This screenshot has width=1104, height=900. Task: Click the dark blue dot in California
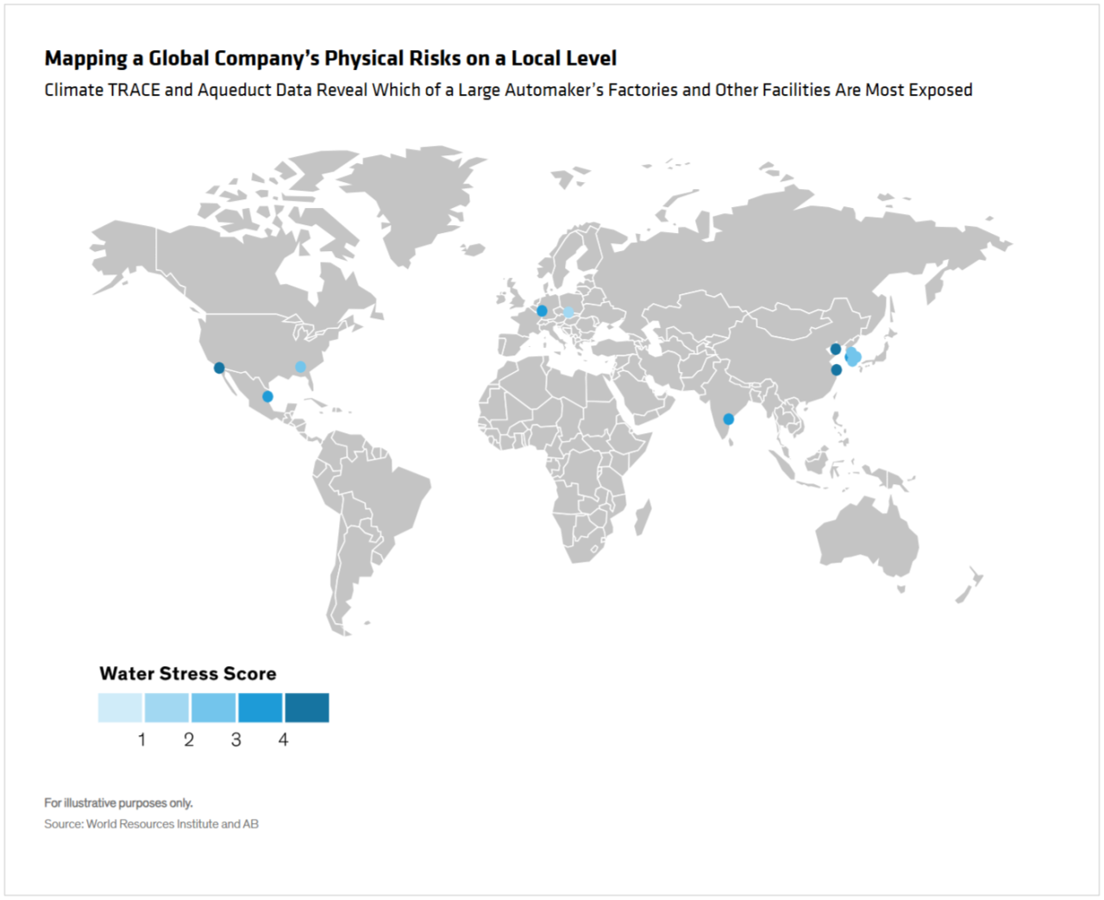pyautogui.click(x=219, y=368)
